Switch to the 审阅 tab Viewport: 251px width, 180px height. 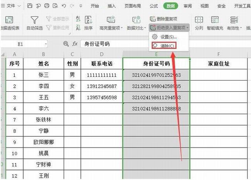[x=188, y=6]
